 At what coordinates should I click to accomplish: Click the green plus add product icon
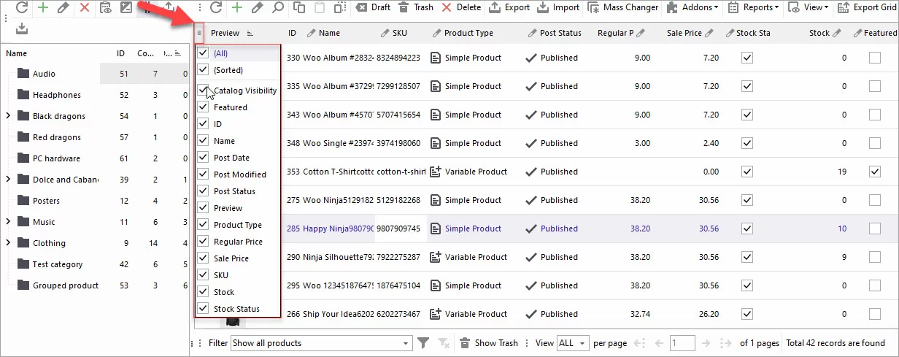(237, 7)
